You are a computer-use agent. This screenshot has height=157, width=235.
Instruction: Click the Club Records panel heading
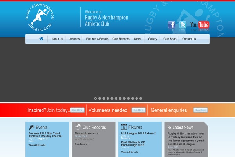click(94, 128)
